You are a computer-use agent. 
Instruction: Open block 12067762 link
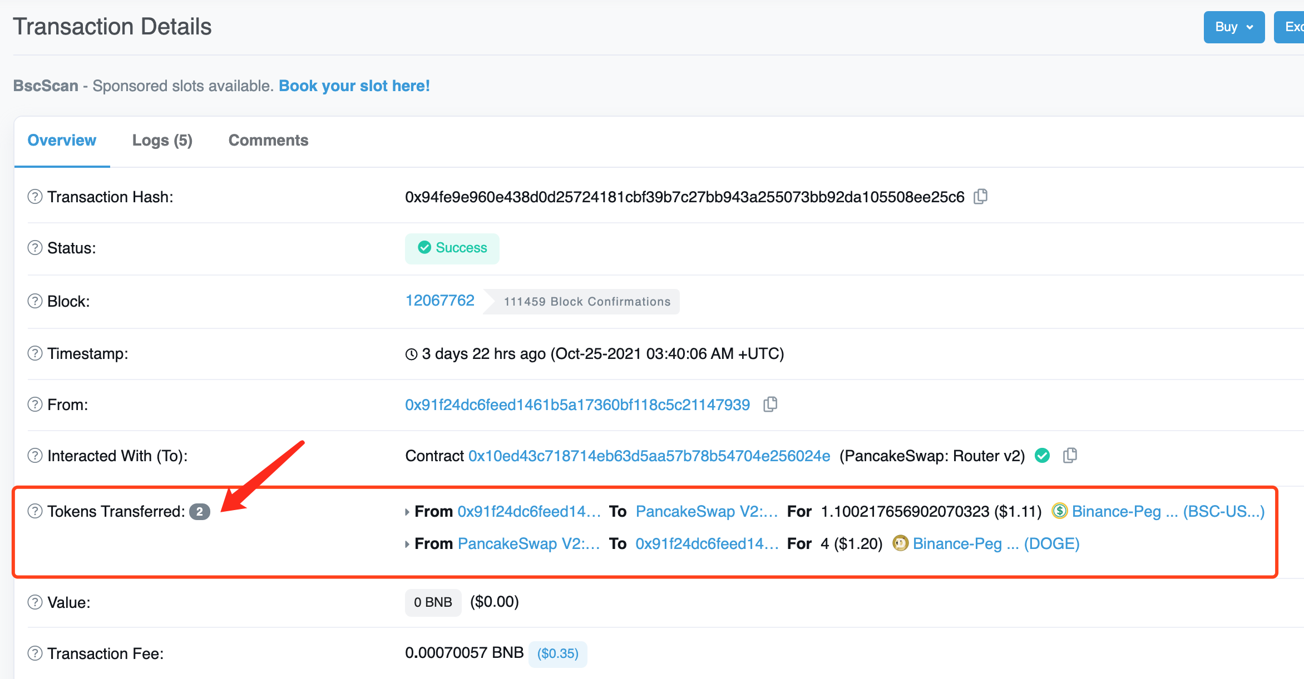click(x=439, y=301)
